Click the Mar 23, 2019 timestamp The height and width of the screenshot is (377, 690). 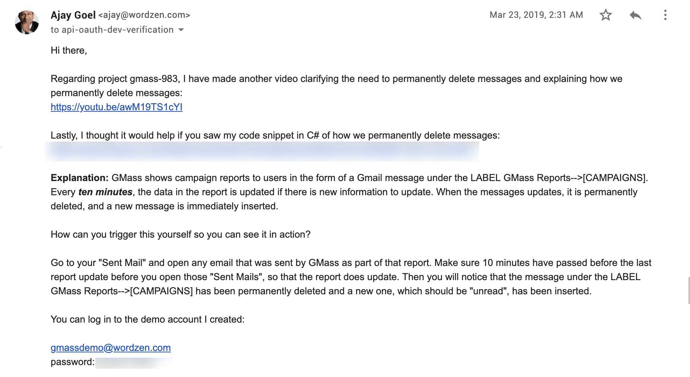[536, 15]
